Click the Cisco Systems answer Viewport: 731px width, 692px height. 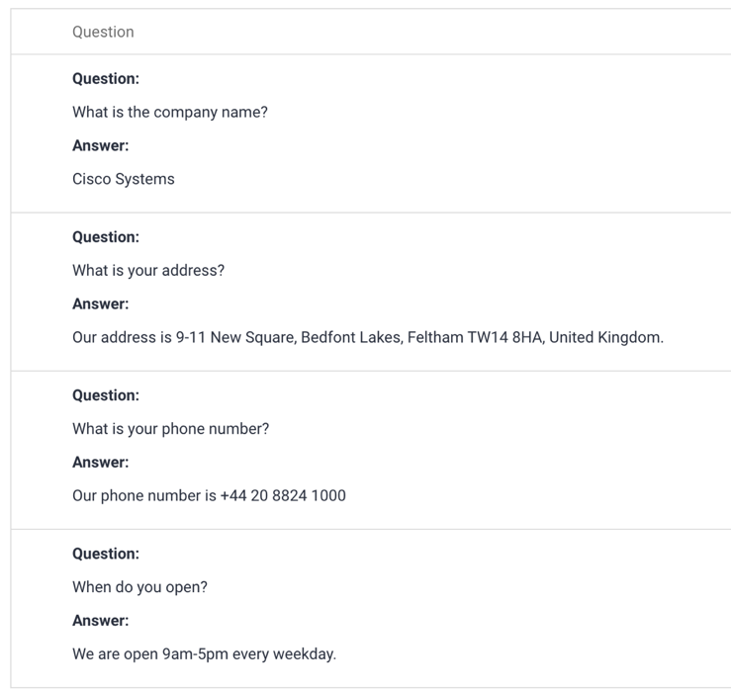pyautogui.click(x=124, y=179)
